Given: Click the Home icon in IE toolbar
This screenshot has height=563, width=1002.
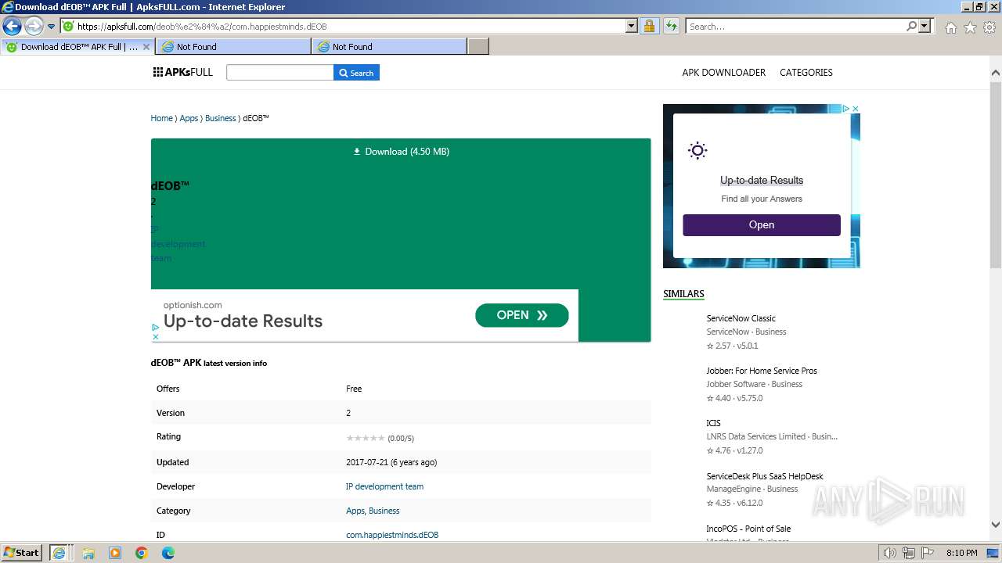Looking at the screenshot, I should click(x=950, y=27).
